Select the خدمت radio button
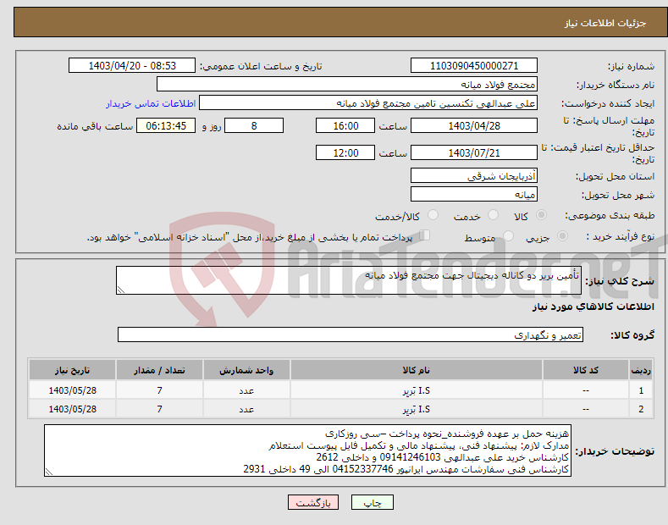 point(493,215)
